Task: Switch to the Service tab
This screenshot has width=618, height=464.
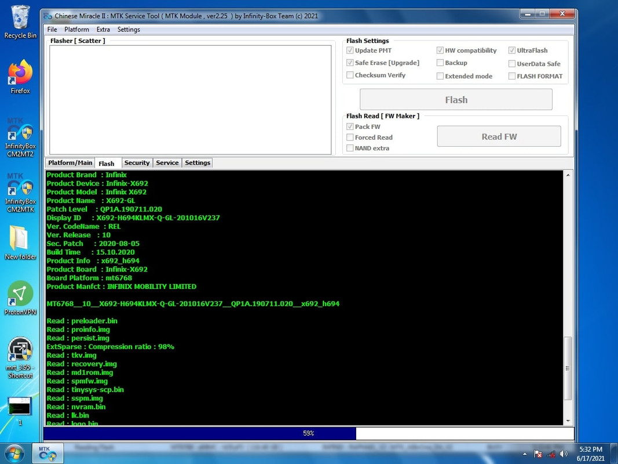Action: (167, 162)
